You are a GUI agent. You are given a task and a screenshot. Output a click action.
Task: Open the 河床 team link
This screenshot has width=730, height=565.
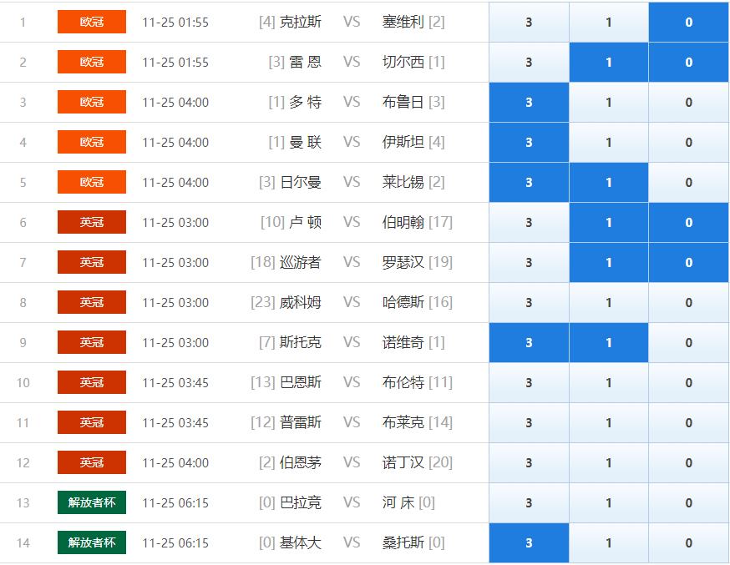click(x=398, y=503)
